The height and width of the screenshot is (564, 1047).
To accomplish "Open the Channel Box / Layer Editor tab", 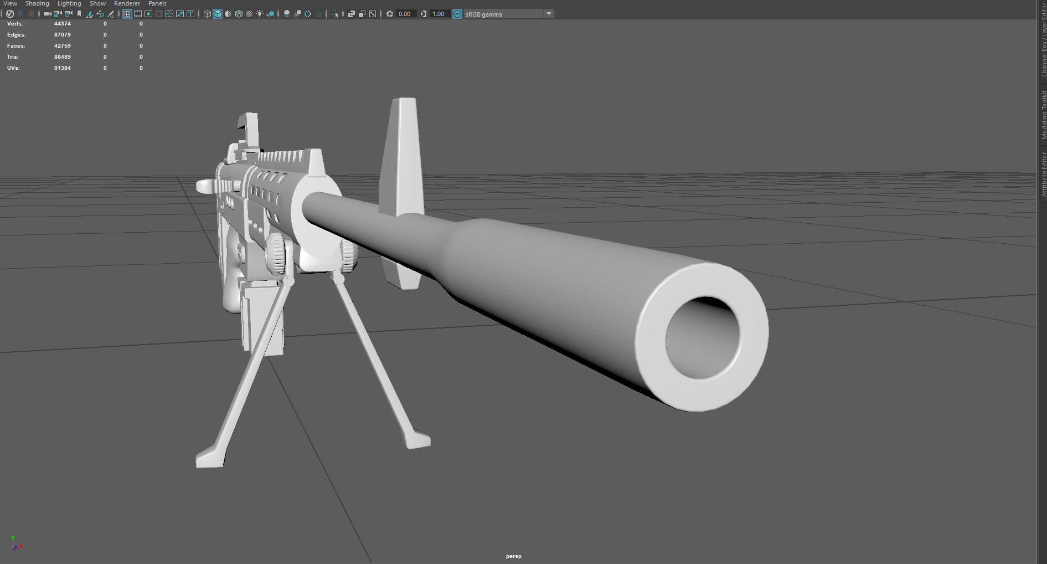I will click(1043, 40).
